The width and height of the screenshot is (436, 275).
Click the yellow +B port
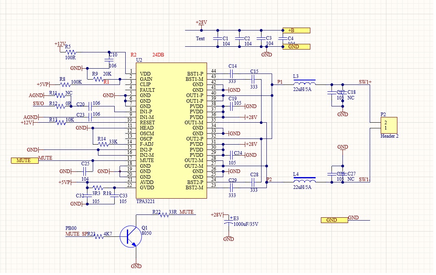click(296, 30)
